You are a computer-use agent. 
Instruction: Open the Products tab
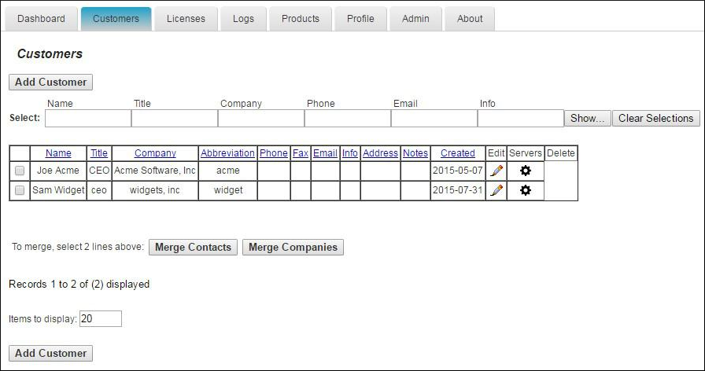(301, 19)
